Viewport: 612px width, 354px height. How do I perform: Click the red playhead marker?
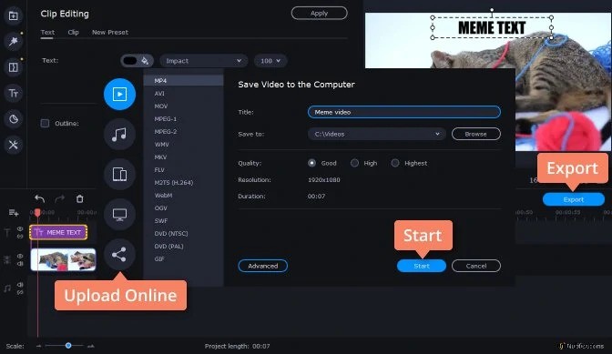click(x=37, y=212)
